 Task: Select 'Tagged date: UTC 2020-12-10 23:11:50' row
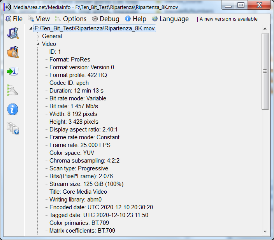[99, 215]
